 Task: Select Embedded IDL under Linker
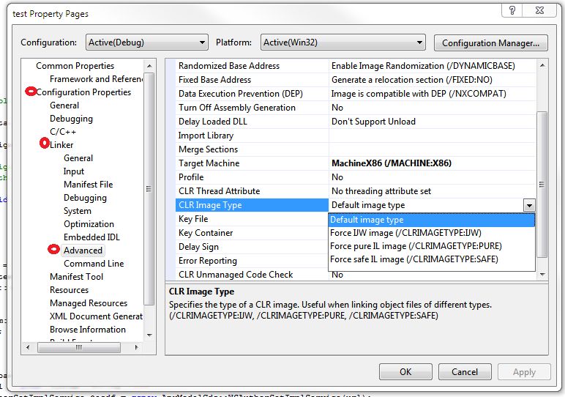click(91, 237)
